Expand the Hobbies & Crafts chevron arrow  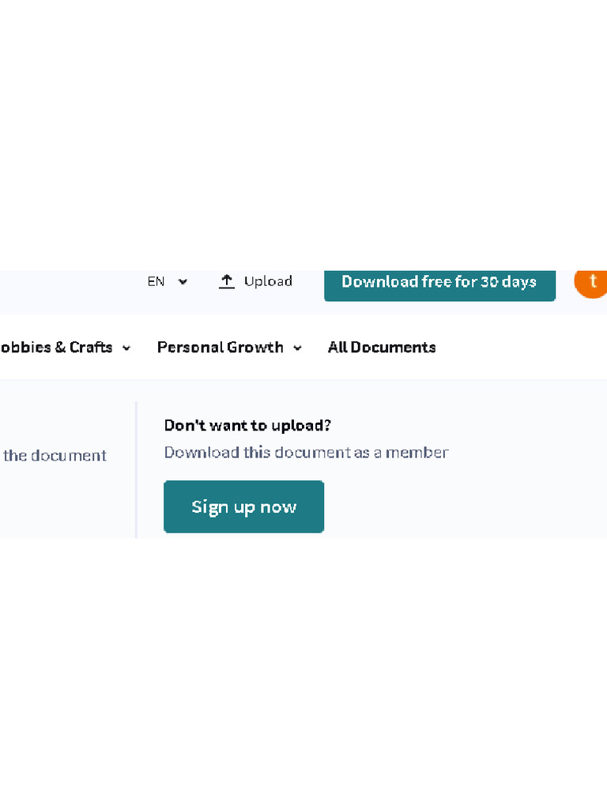pos(126,348)
